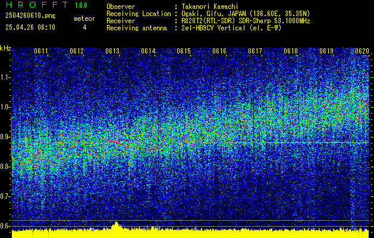
Task: Click time marker 0613
Action: coord(112,51)
